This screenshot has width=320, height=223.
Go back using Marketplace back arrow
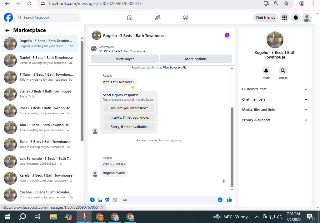click(x=7, y=31)
